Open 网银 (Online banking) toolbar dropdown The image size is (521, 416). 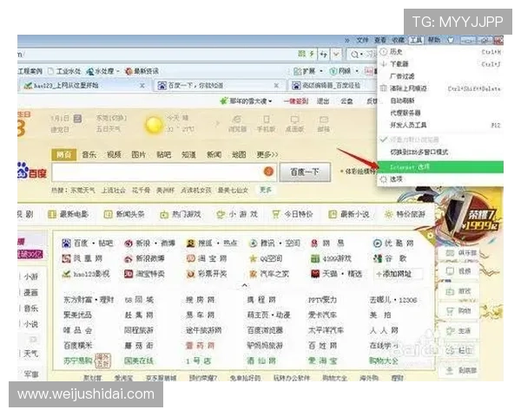344,71
